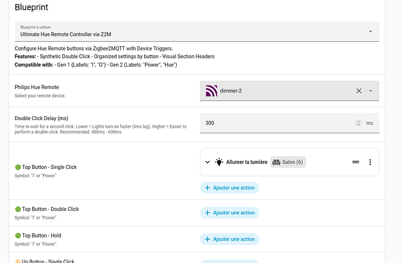Viewport: 401px width, 263px height.
Task: Click the 'Top Button - Double Click' label
Action: point(47,209)
